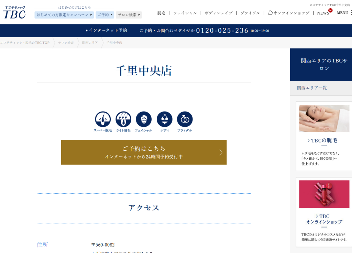352x253 pixels.
Task: Go to 関西エリア breadcrumb
Action: tap(90, 43)
